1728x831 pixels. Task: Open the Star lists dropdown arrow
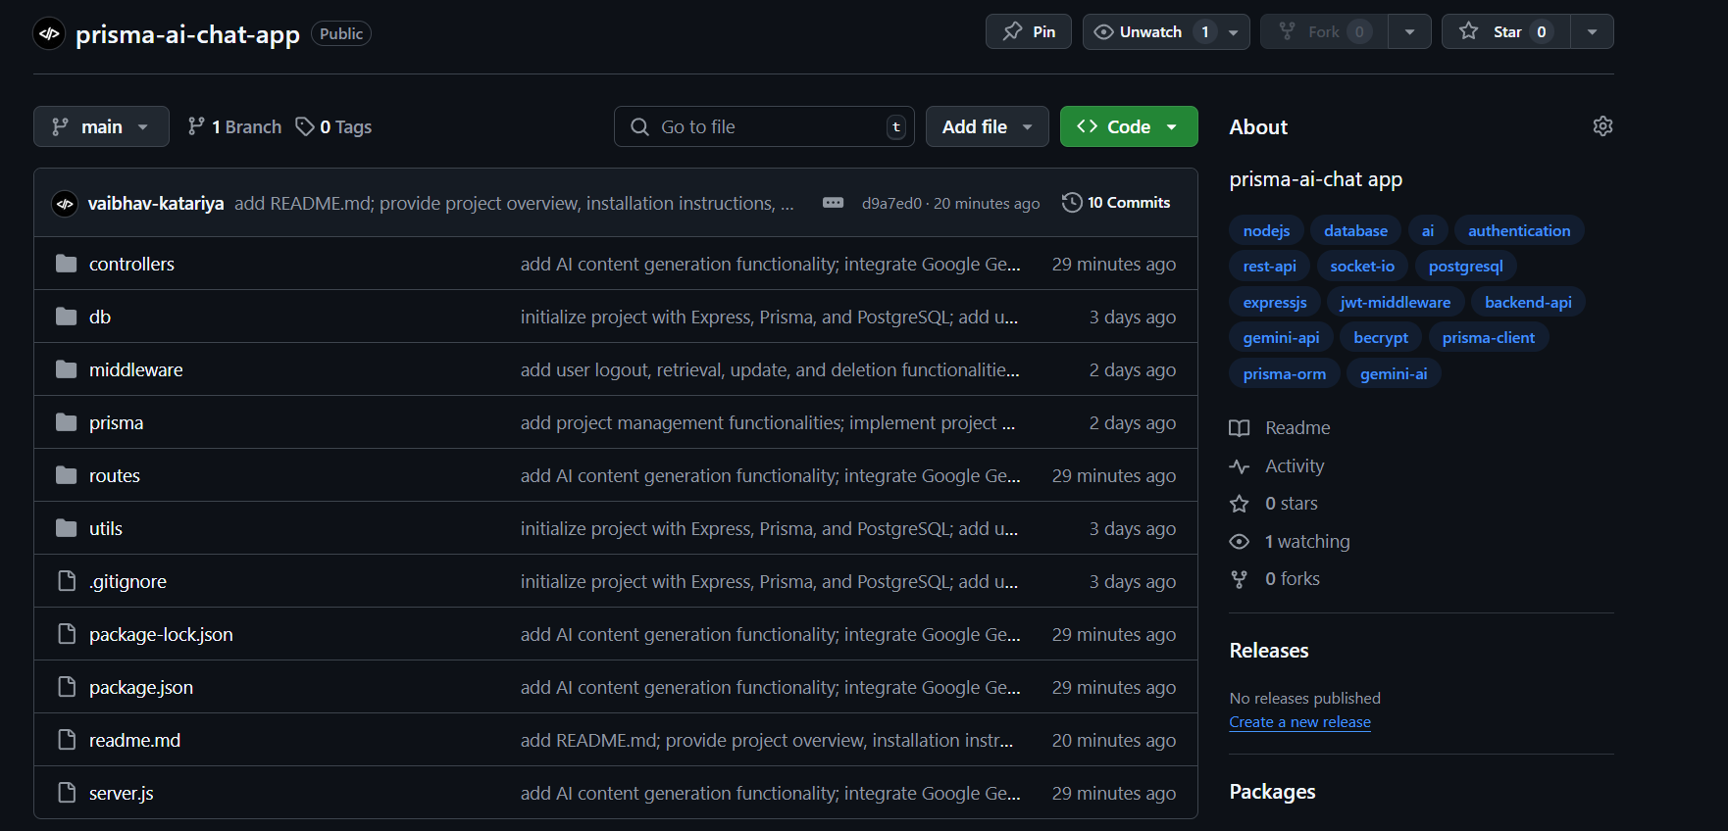pyautogui.click(x=1592, y=31)
